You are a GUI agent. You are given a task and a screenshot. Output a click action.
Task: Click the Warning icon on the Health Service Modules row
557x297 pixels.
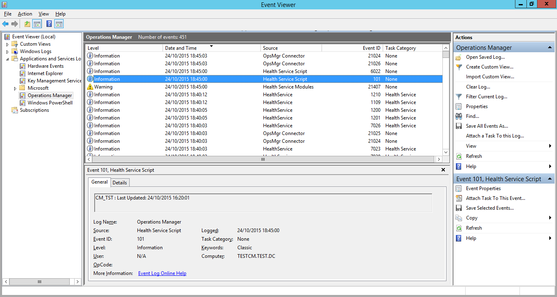point(90,87)
